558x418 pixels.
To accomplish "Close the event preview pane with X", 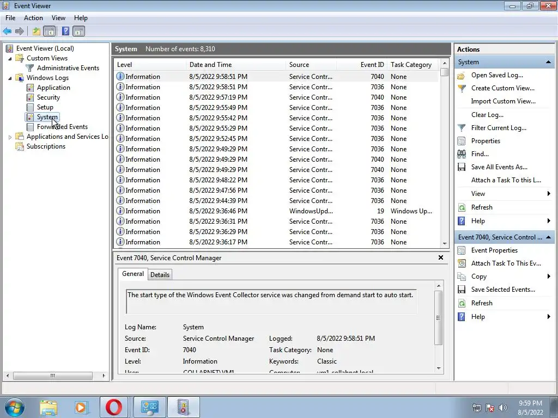I will 440,257.
